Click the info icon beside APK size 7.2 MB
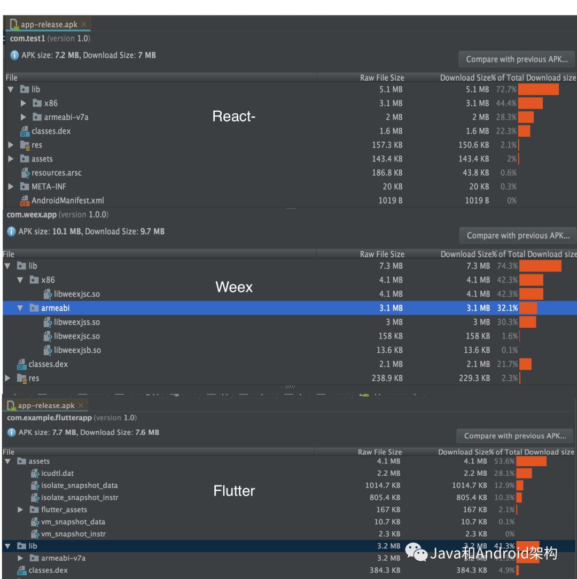The width and height of the screenshot is (577, 579). pyautogui.click(x=14, y=56)
